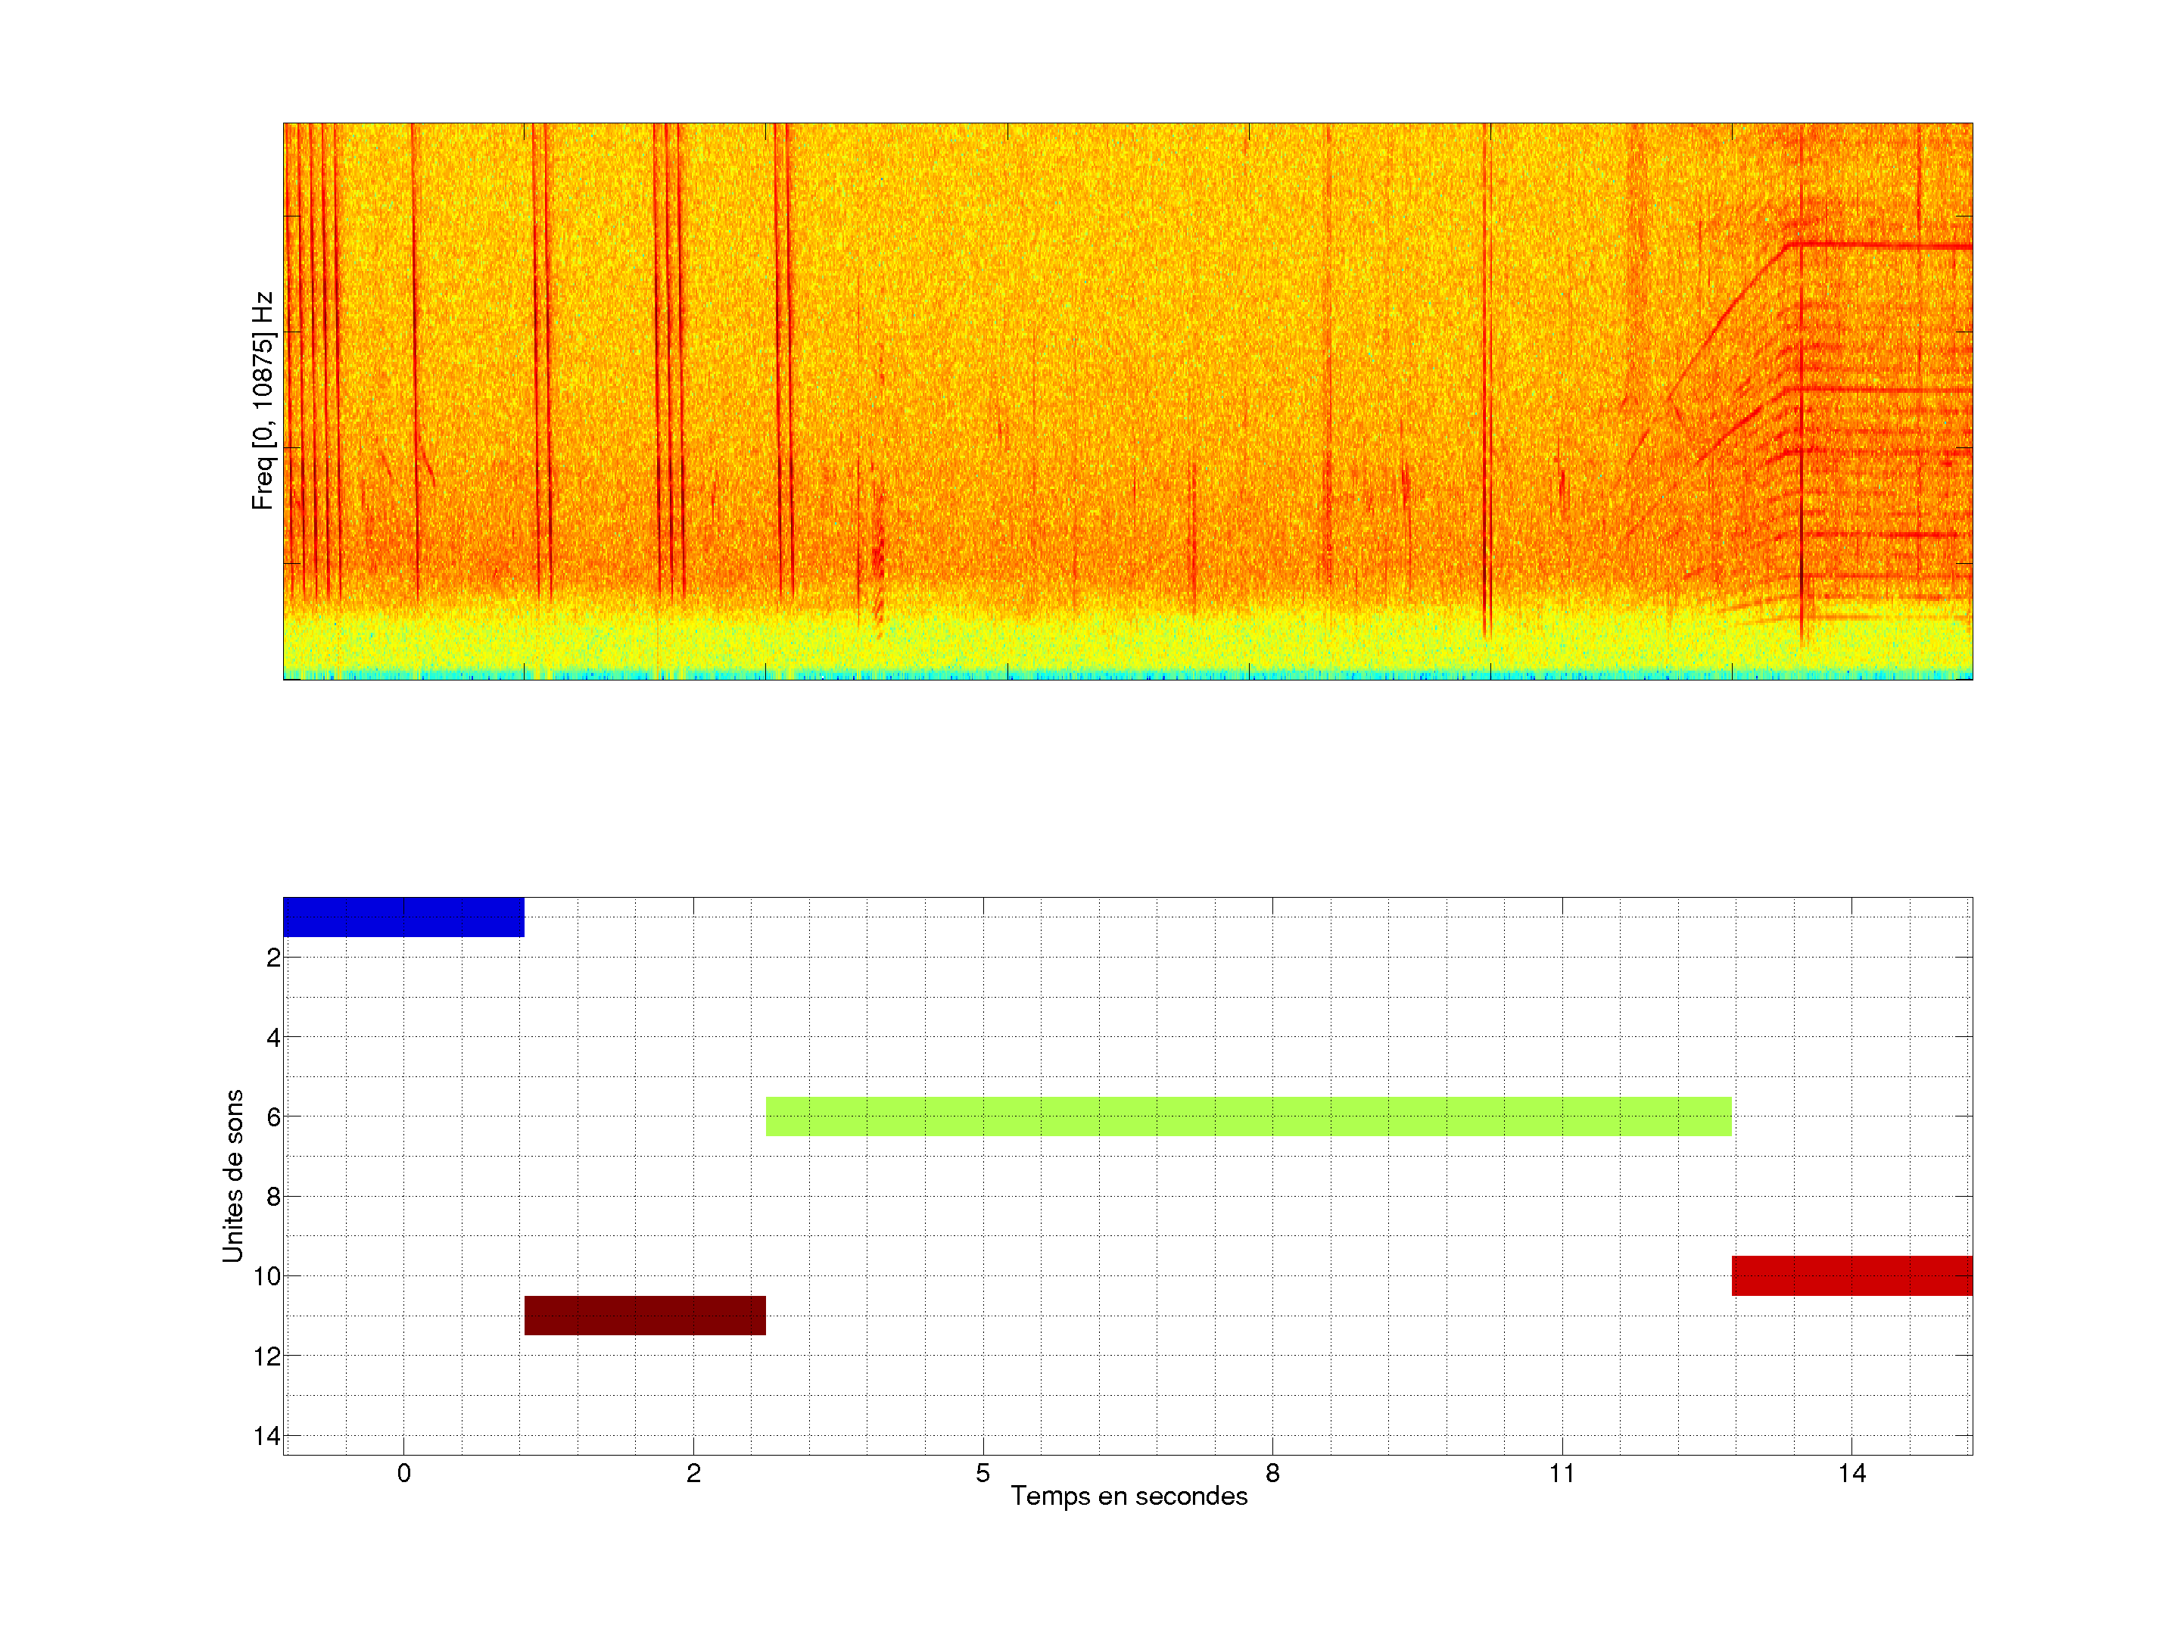This screenshot has width=2180, height=1635.
Task: Select the dark maroon bar near unit 11
Action: [645, 1315]
